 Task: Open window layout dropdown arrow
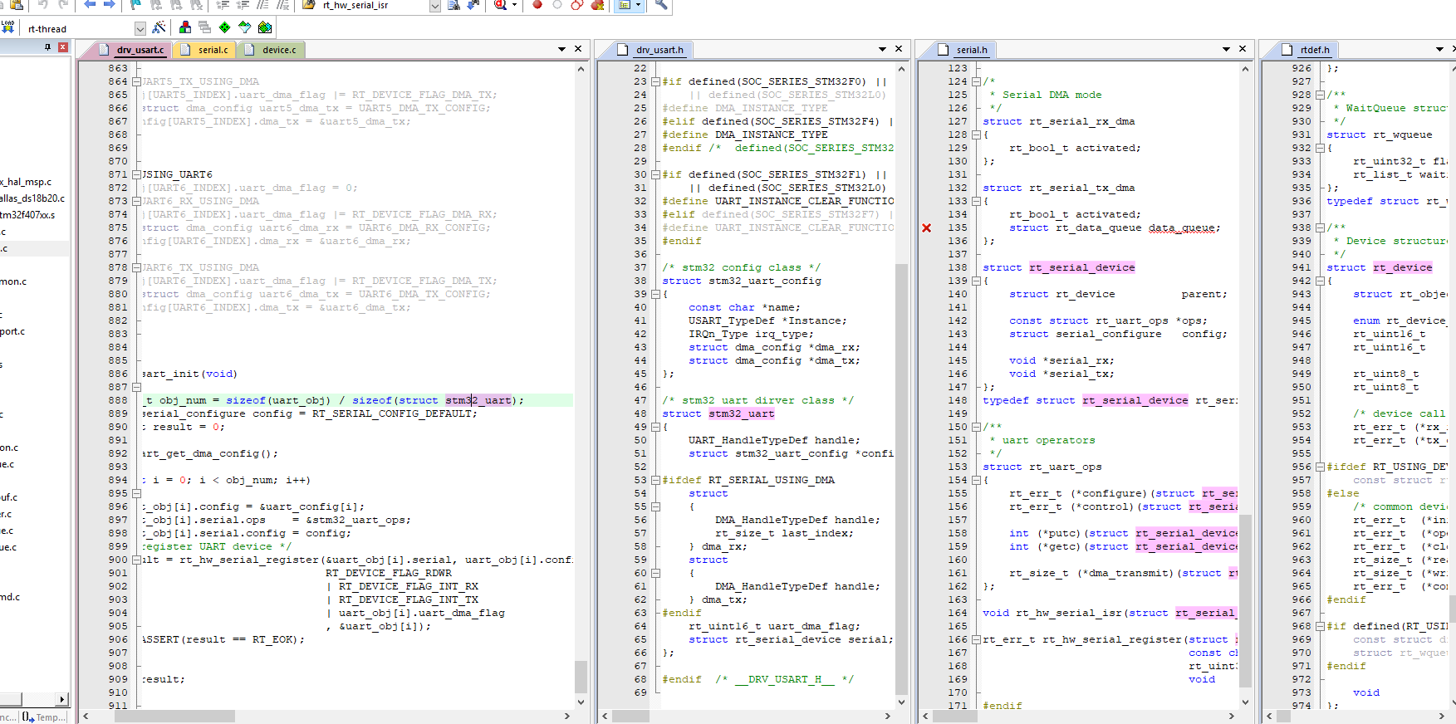click(638, 4)
